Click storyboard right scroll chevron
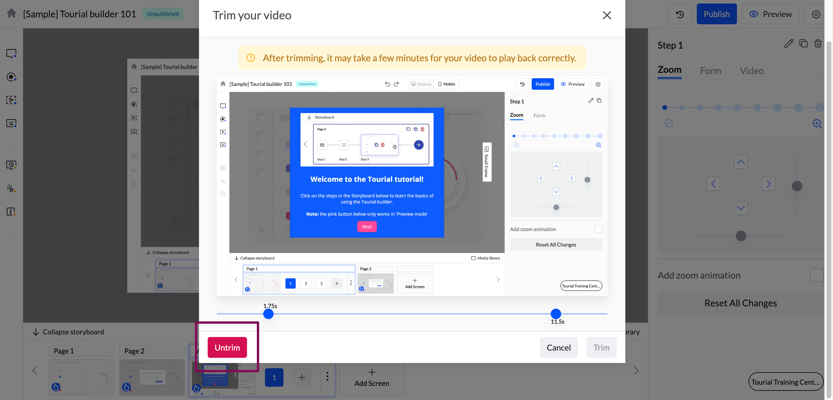This screenshot has height=400, width=833. [x=636, y=371]
